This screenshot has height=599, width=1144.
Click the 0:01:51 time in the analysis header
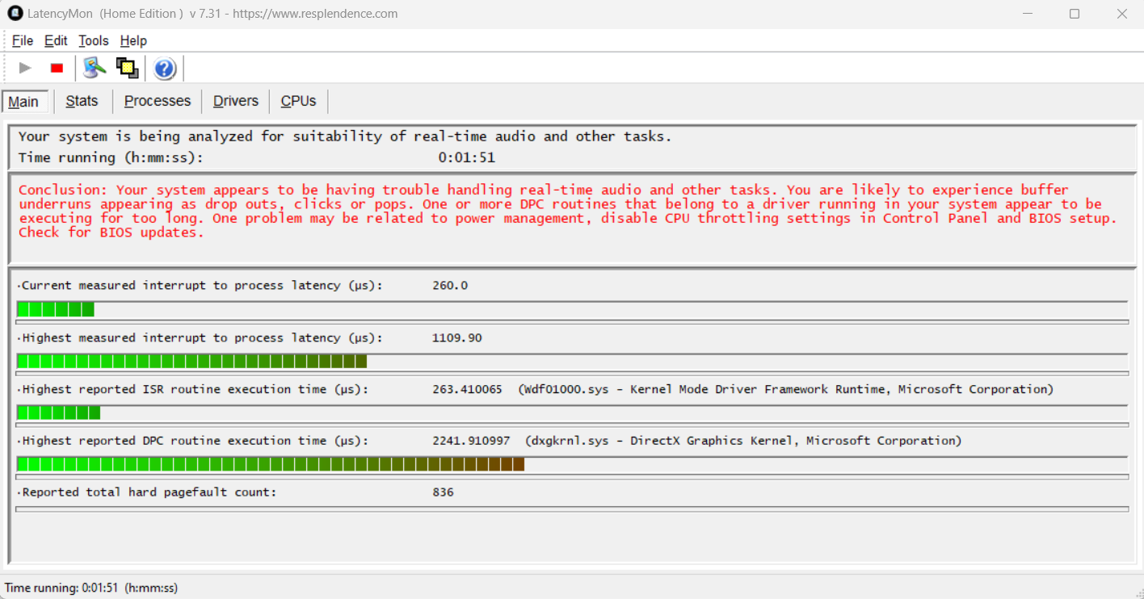467,157
